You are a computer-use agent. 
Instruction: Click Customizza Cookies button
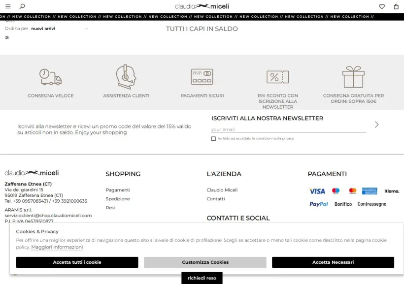(x=205, y=262)
